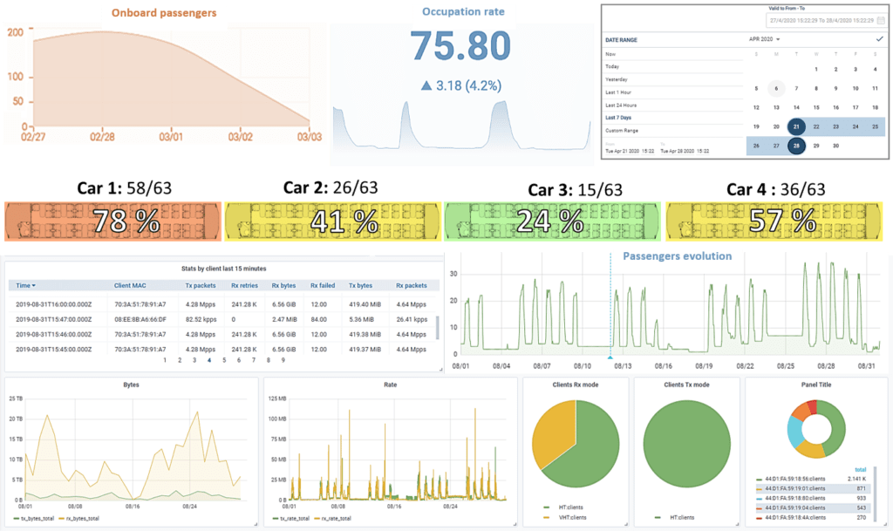Viewport: 893px width, 531px height.
Task: Click the Car 3 occupancy diagram
Action: [551, 221]
